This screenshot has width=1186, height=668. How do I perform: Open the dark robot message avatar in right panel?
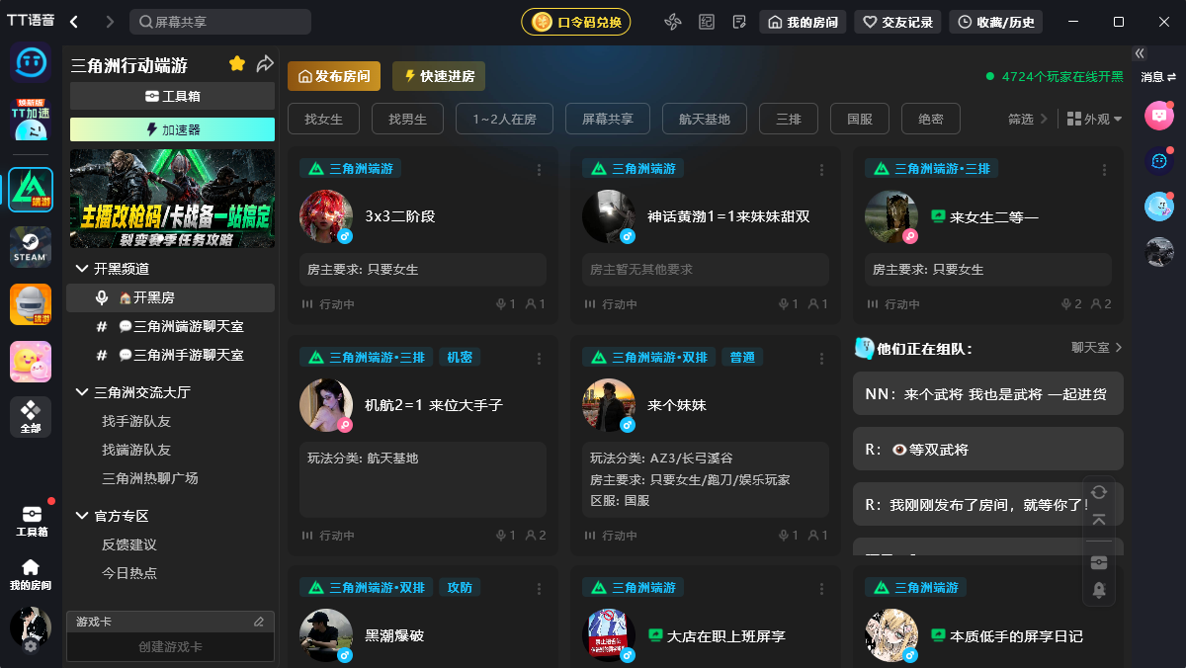tap(1159, 161)
